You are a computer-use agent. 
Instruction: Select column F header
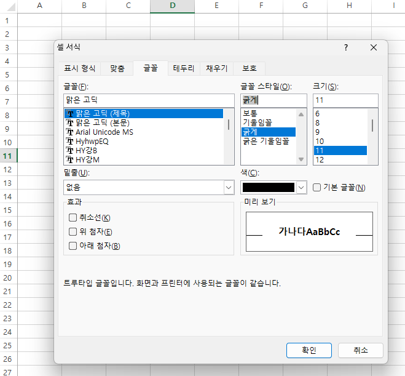click(261, 6)
